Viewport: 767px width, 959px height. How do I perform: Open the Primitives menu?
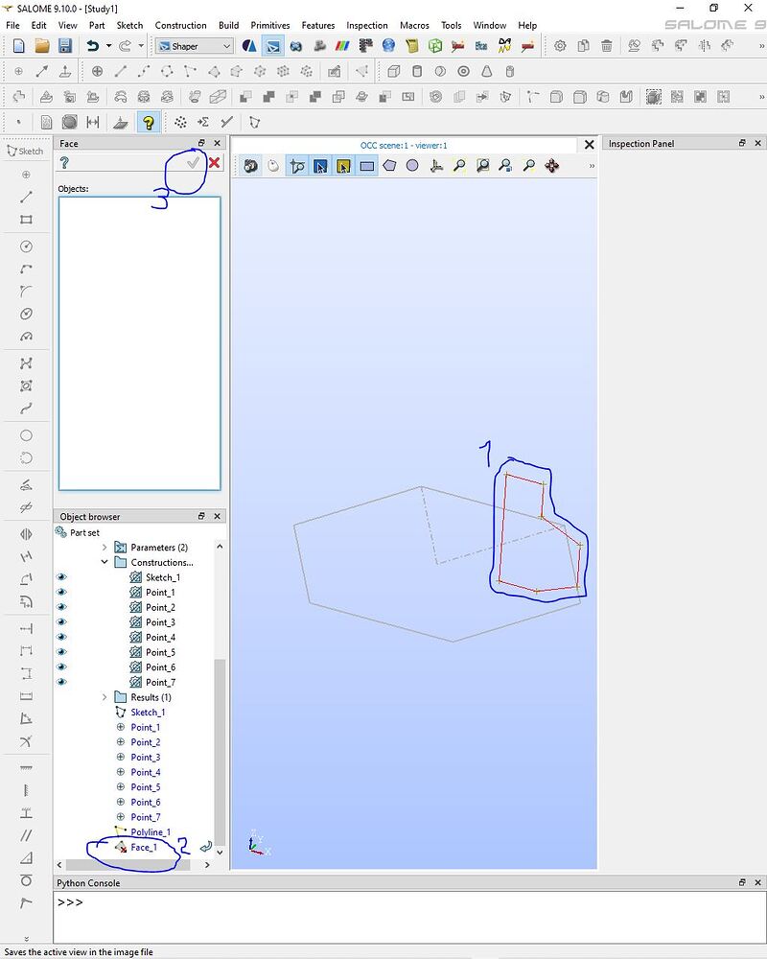[x=269, y=26]
